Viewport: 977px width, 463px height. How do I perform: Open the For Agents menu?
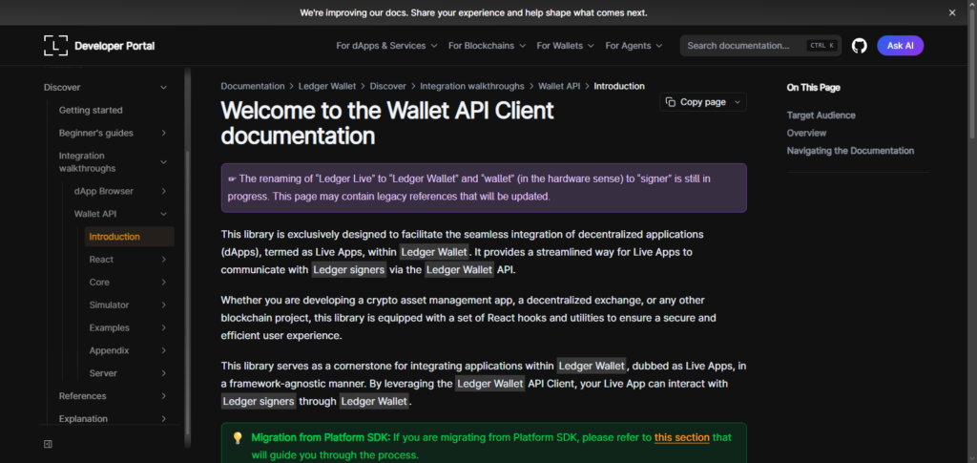[634, 46]
